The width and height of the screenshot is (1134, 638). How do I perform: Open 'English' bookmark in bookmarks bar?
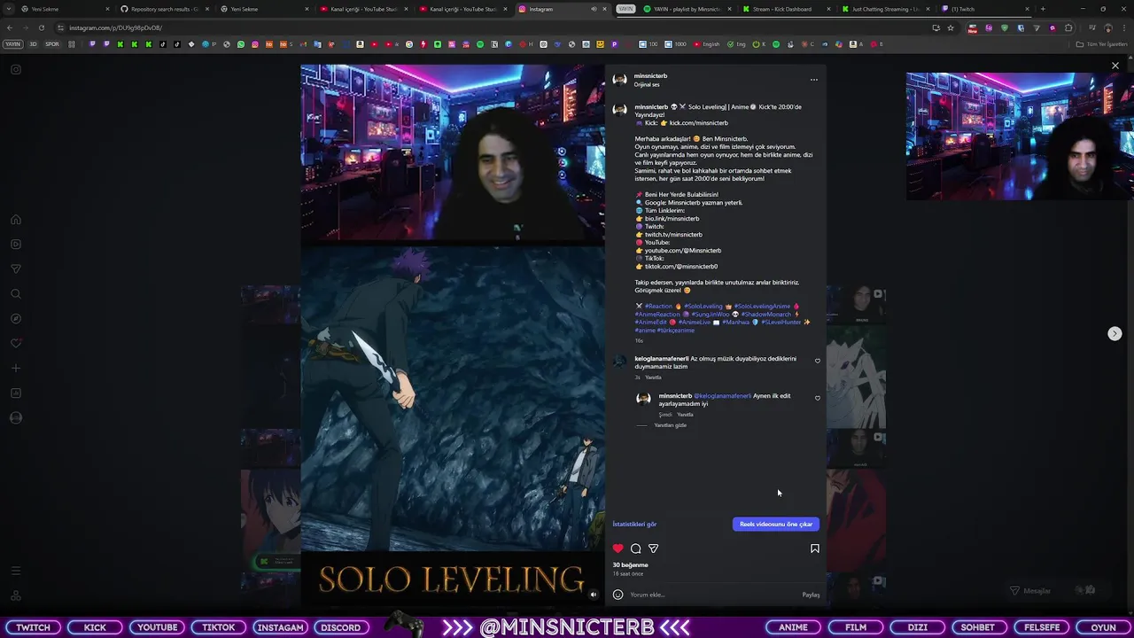coord(707,44)
